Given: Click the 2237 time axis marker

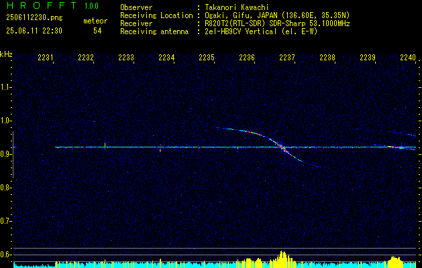Looking at the screenshot, I should (x=287, y=58).
